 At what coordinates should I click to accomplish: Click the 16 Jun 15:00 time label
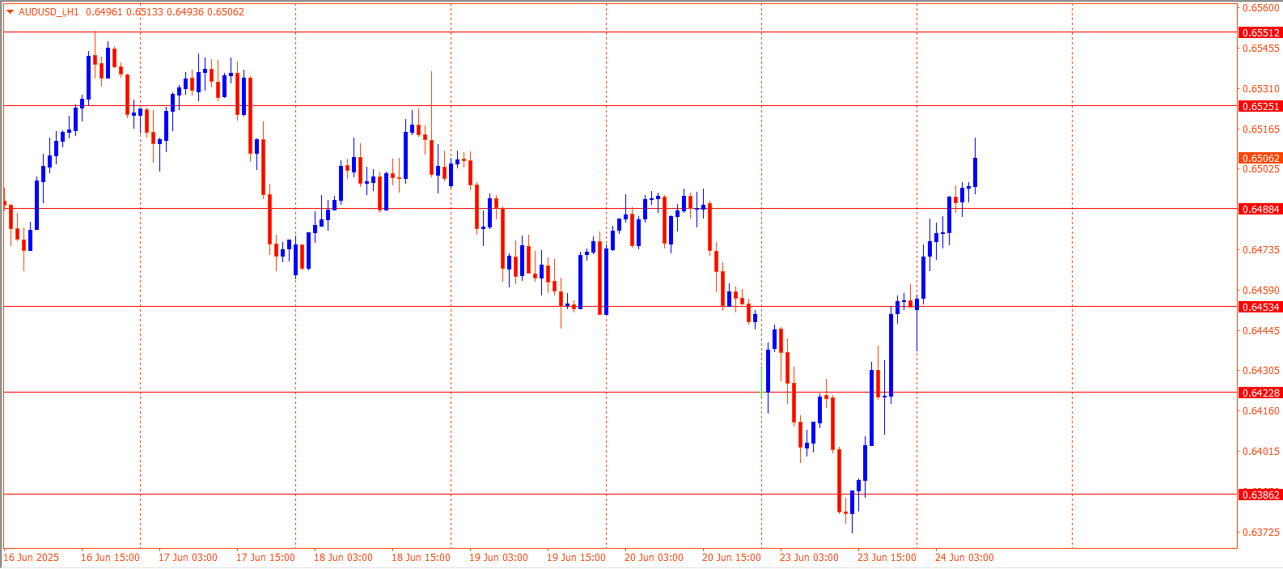click(x=110, y=558)
